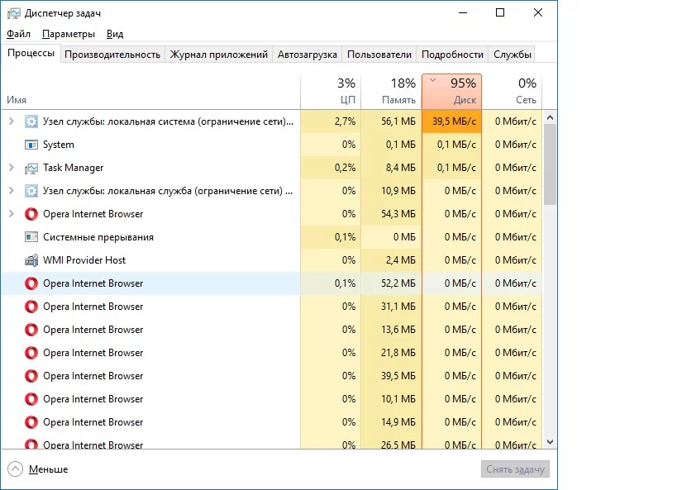Sort processes by the Диск column

[x=452, y=91]
